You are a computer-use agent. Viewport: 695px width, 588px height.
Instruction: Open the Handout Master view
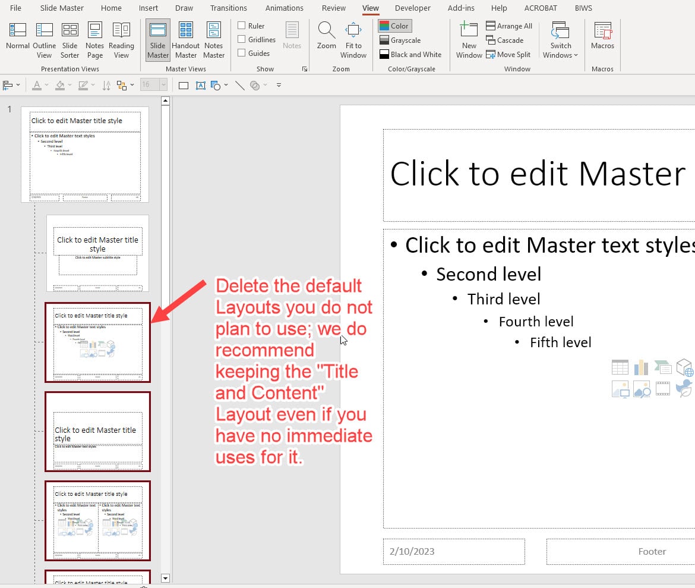[x=186, y=40]
